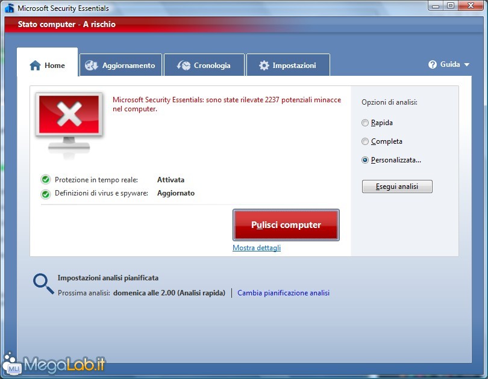Screen dimensions: 488x379
Task: Click the gear icon for settings
Action: [264, 65]
